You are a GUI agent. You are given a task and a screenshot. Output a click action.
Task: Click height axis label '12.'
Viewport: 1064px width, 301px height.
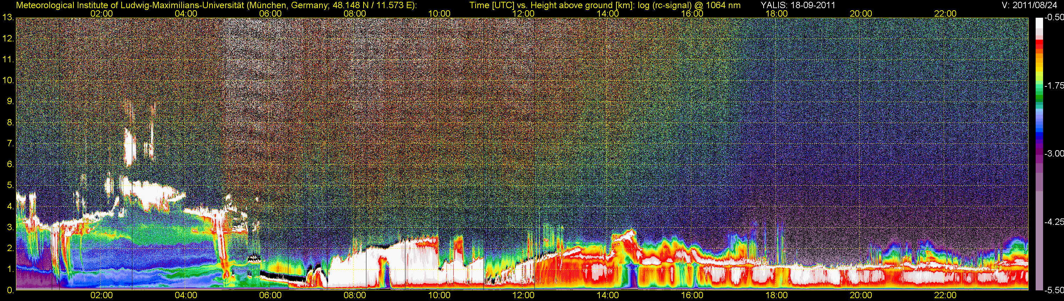[8, 38]
